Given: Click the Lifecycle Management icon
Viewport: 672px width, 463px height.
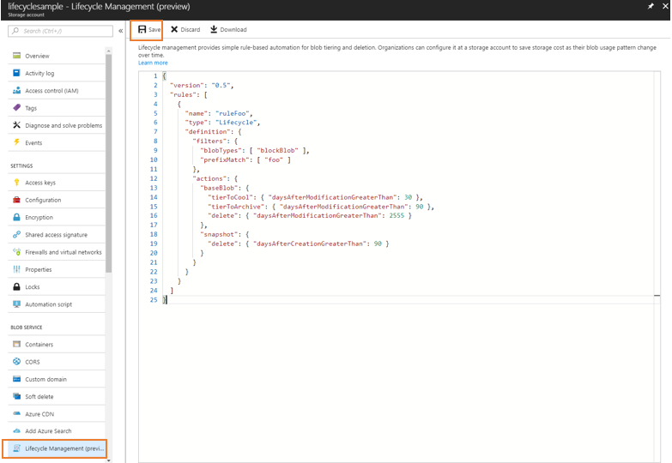Looking at the screenshot, I should click(16, 448).
